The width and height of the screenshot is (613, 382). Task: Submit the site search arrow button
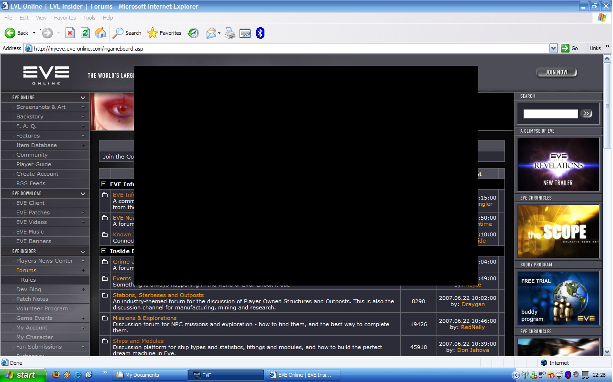(x=587, y=113)
